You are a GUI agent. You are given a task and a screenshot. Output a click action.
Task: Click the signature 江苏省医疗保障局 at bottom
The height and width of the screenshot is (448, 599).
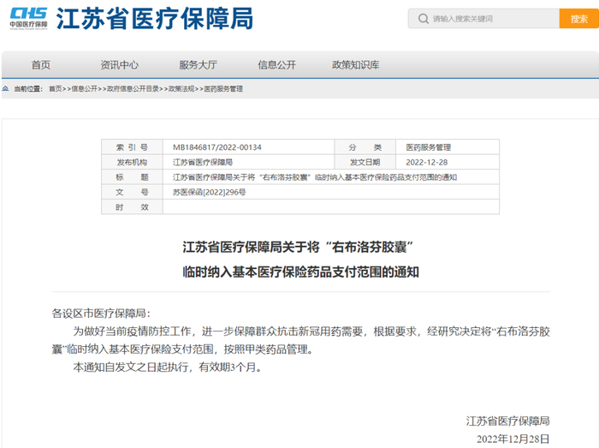507,421
